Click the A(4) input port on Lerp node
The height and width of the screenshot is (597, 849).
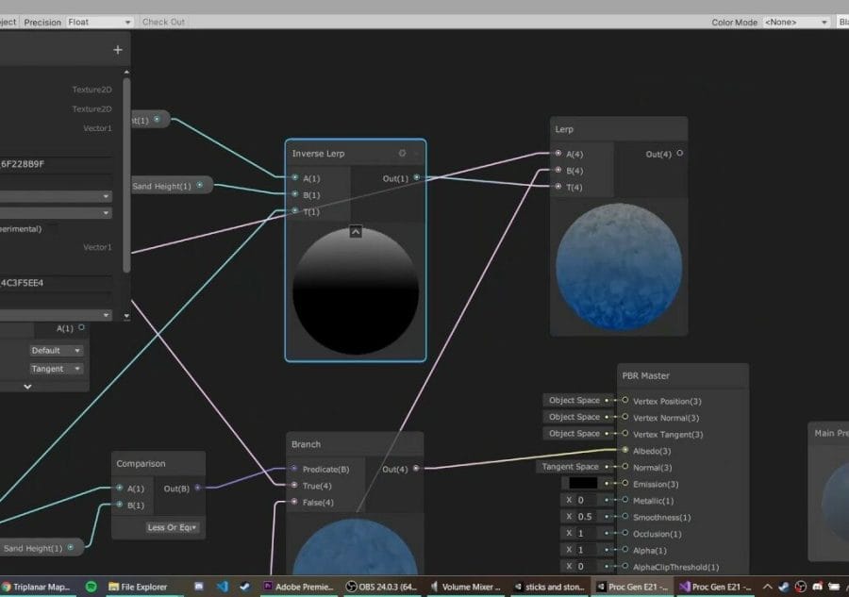coord(557,154)
